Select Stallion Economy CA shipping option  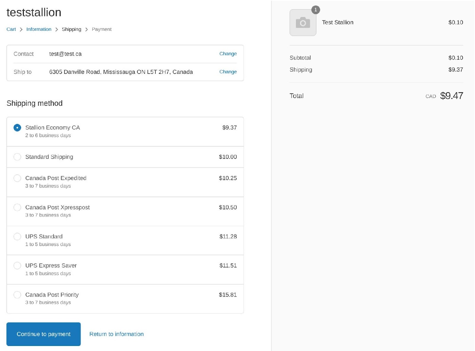[17, 128]
